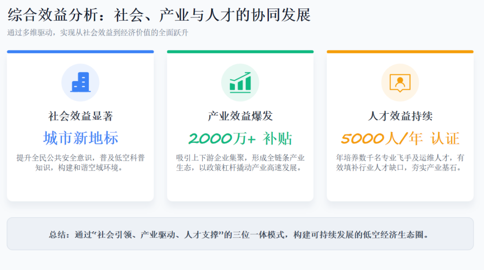This screenshot has height=270, width=484.
Task: Click the description under 2000万+ 补贴
Action: pyautogui.click(x=240, y=162)
